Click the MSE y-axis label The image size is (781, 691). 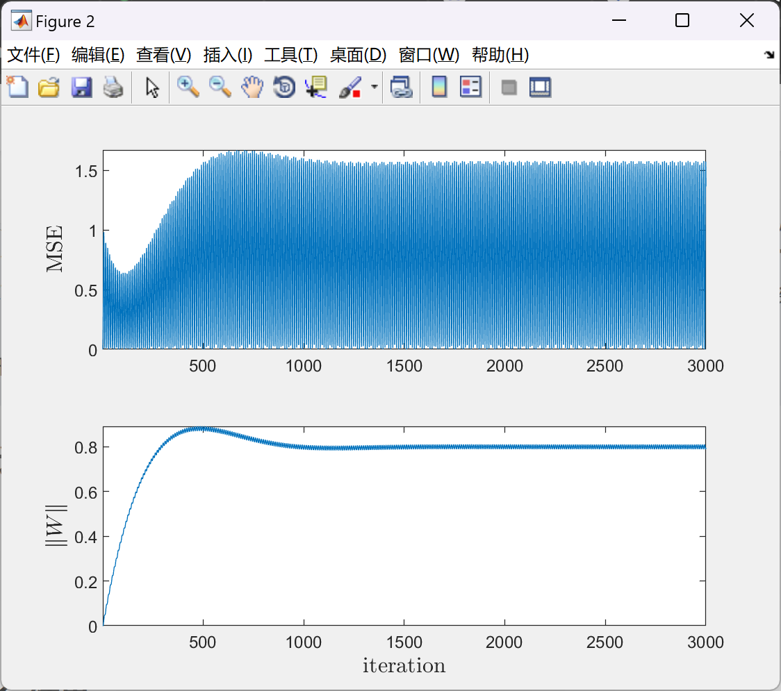point(54,249)
